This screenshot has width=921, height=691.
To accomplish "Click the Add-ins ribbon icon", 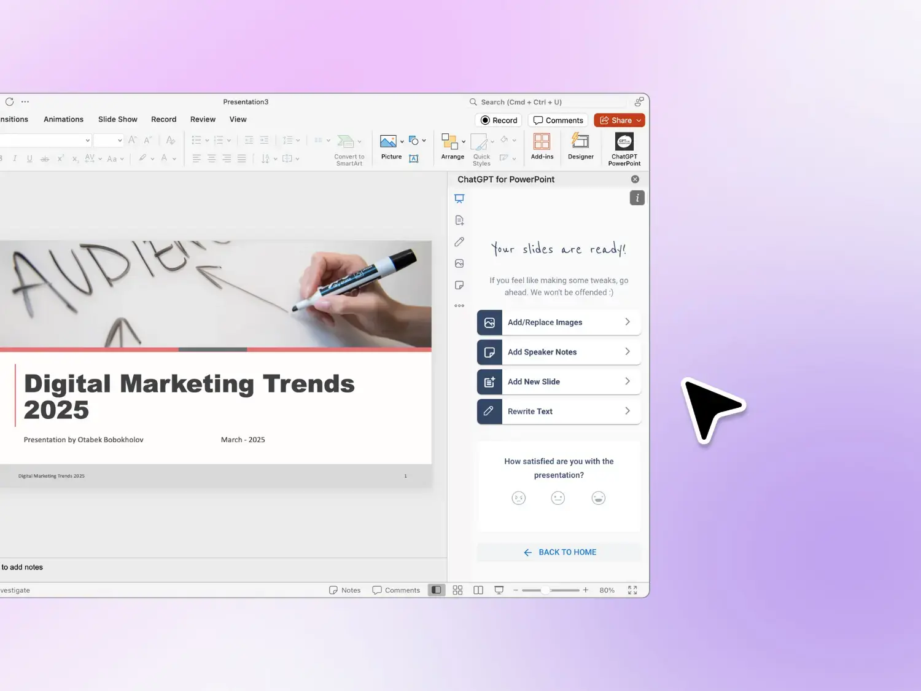I will (542, 147).
